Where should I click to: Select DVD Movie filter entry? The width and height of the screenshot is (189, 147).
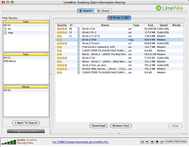point(26,61)
